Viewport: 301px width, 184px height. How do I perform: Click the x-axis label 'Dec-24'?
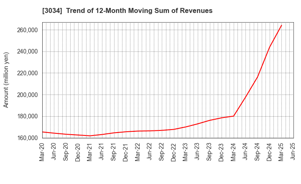(269, 152)
